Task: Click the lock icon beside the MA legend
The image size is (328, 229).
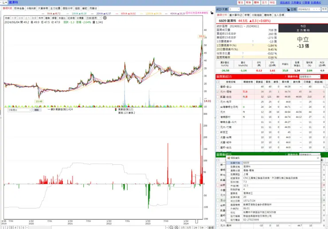Action: coord(212,13)
